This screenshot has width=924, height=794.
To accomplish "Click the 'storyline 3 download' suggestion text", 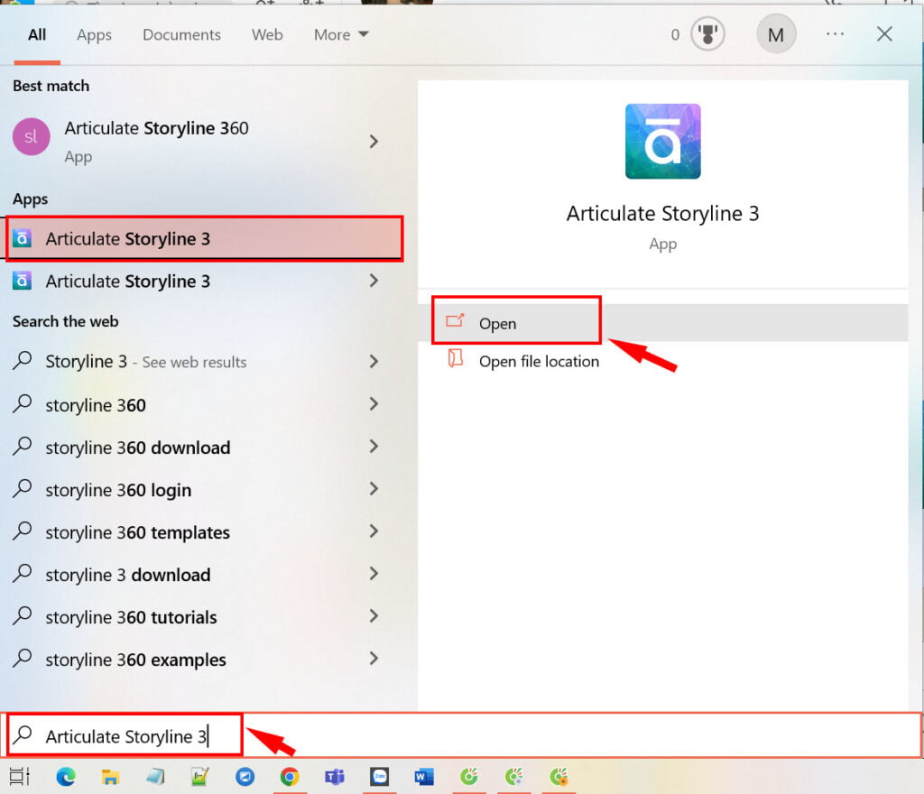I will point(128,575).
